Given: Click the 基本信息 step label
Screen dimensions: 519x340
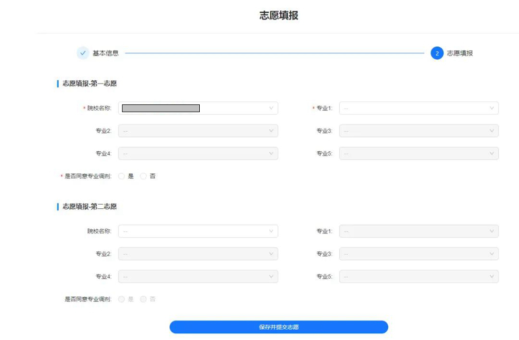Looking at the screenshot, I should 106,53.
